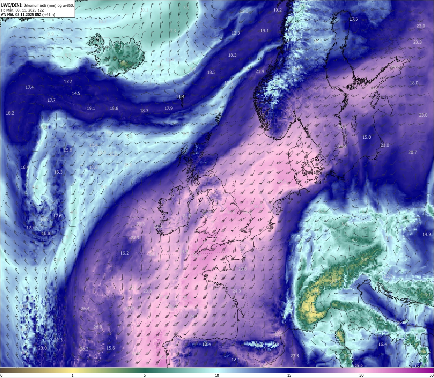Click the 24.0 value over France
This screenshot has height=378, width=434.
236,291
